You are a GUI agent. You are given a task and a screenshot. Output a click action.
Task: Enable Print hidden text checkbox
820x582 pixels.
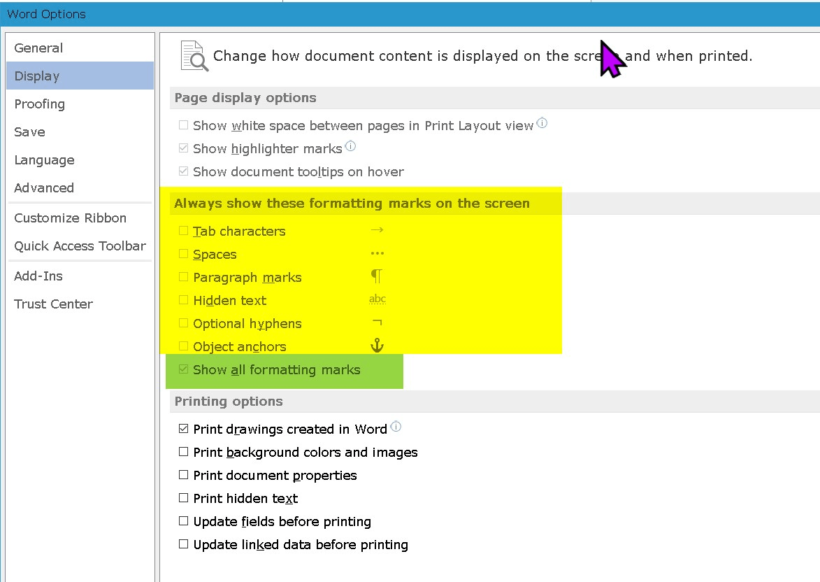pyautogui.click(x=183, y=498)
